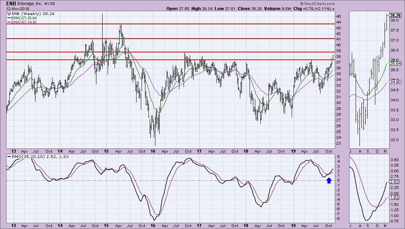
Task: Click the -5 label on the PMO axis
Action: coord(338,204)
